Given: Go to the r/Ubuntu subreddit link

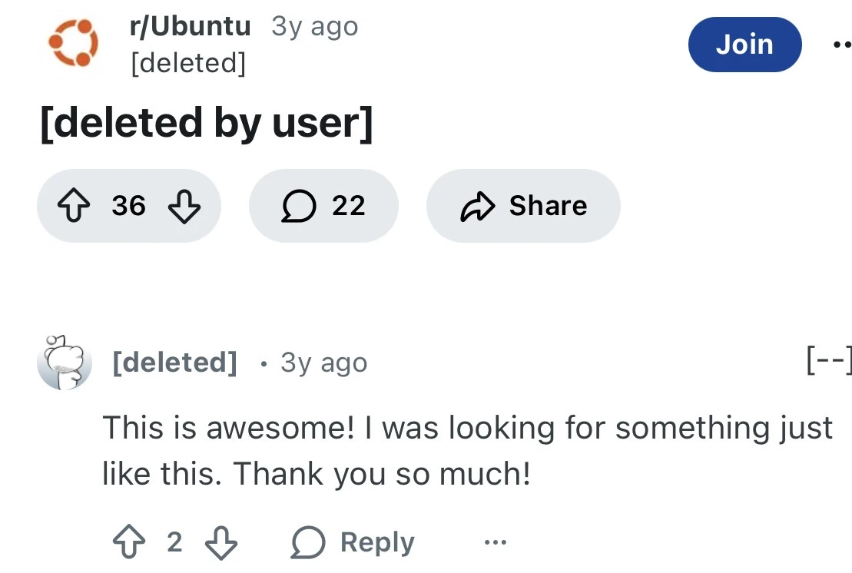Looking at the screenshot, I should pos(190,26).
